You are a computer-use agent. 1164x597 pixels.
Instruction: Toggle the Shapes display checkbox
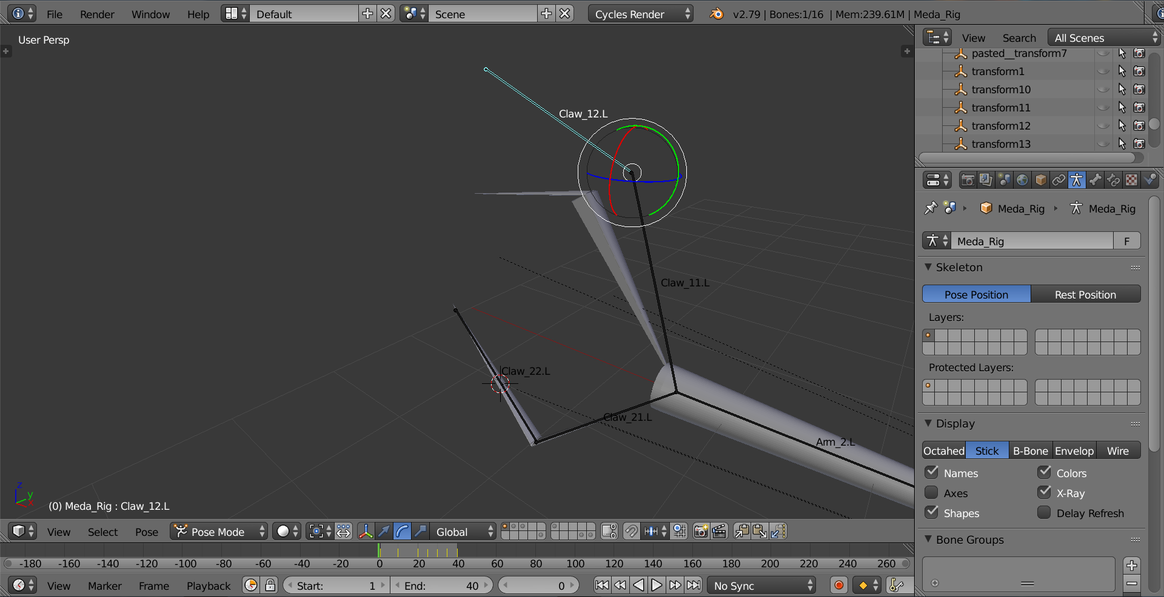pyautogui.click(x=932, y=512)
